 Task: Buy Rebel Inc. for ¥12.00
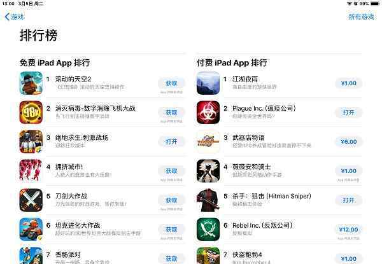pyautogui.click(x=349, y=230)
